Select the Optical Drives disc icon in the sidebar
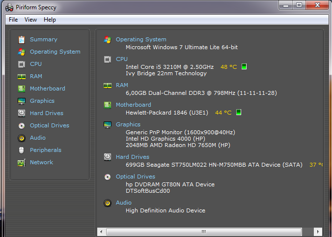 coord(22,125)
